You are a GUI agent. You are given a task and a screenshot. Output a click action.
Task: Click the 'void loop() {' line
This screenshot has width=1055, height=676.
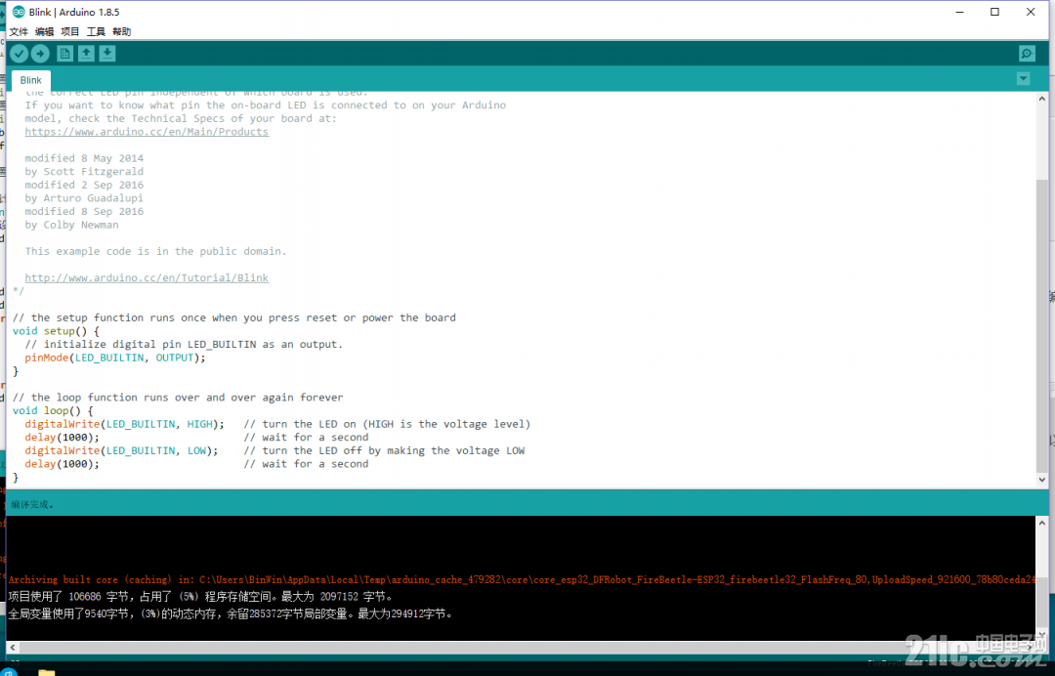[x=53, y=411]
